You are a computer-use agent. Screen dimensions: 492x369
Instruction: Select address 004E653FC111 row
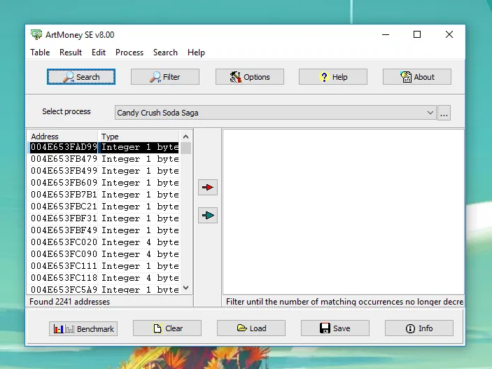(x=104, y=266)
